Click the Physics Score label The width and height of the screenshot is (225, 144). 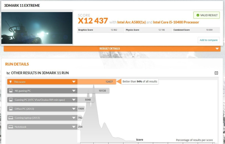tap(132, 30)
